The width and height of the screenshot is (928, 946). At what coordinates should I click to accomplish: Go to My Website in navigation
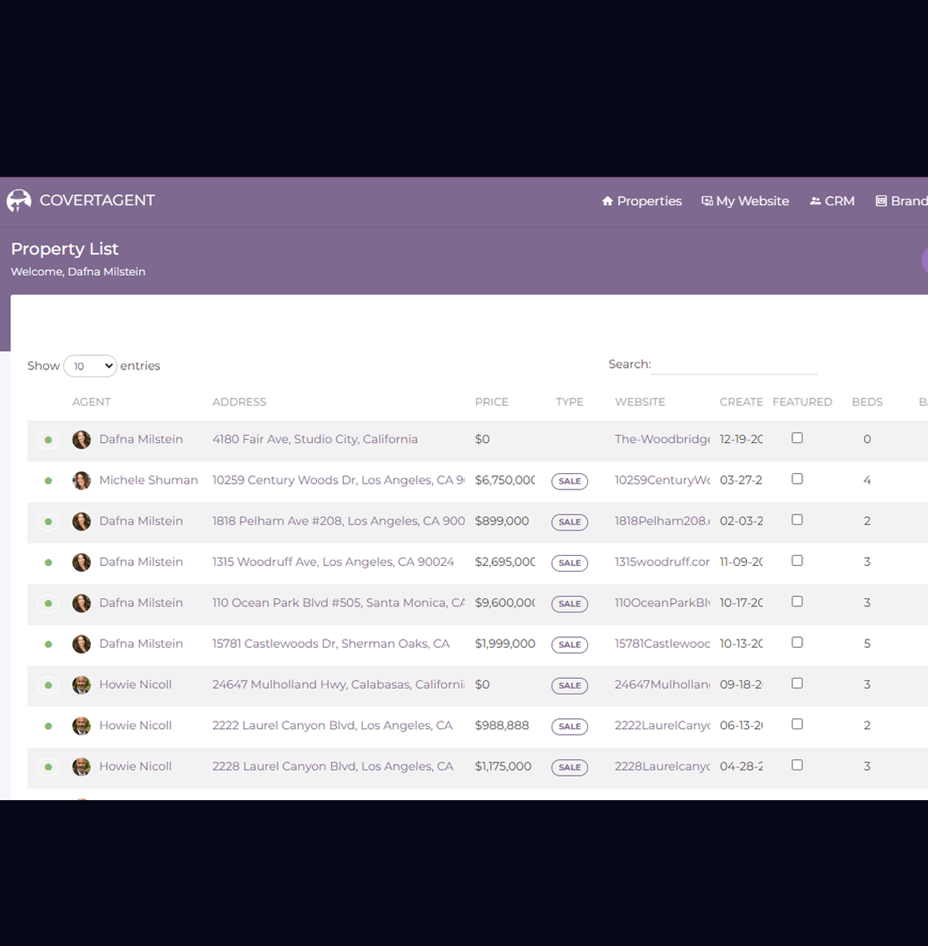745,201
